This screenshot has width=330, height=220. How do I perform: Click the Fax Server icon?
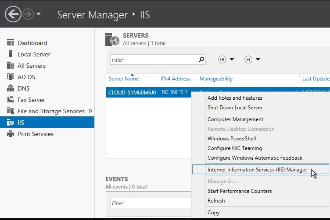[x=11, y=99]
